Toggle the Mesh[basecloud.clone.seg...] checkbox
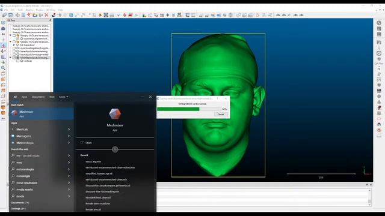Screen dimensions: 385x216 [x=14, y=58]
